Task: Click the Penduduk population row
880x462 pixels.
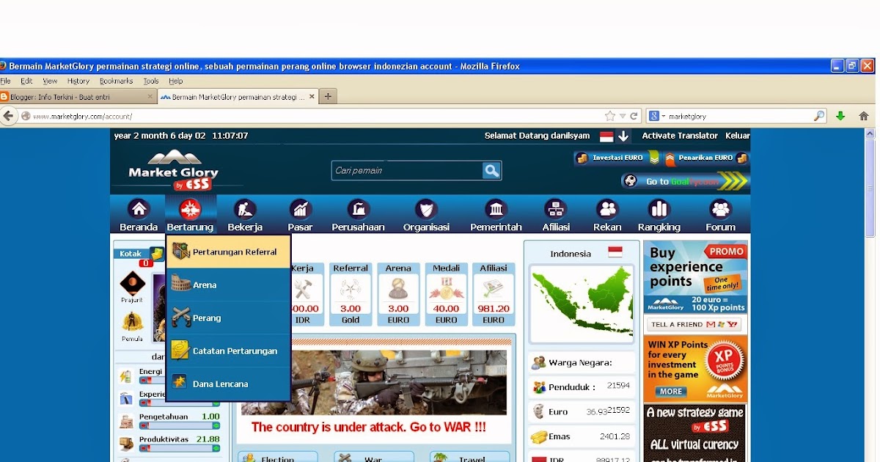Action: click(x=582, y=386)
